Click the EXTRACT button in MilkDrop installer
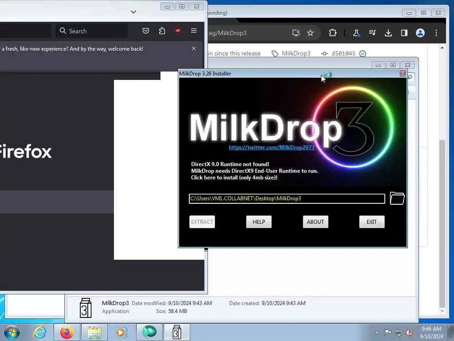 tap(202, 222)
